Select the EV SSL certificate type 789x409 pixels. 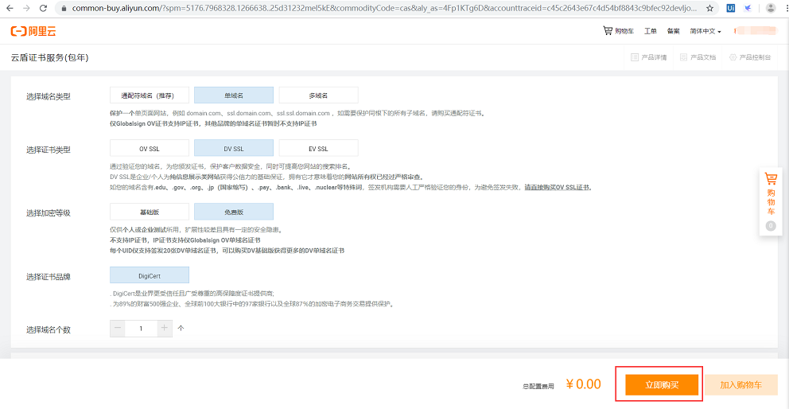tap(318, 149)
